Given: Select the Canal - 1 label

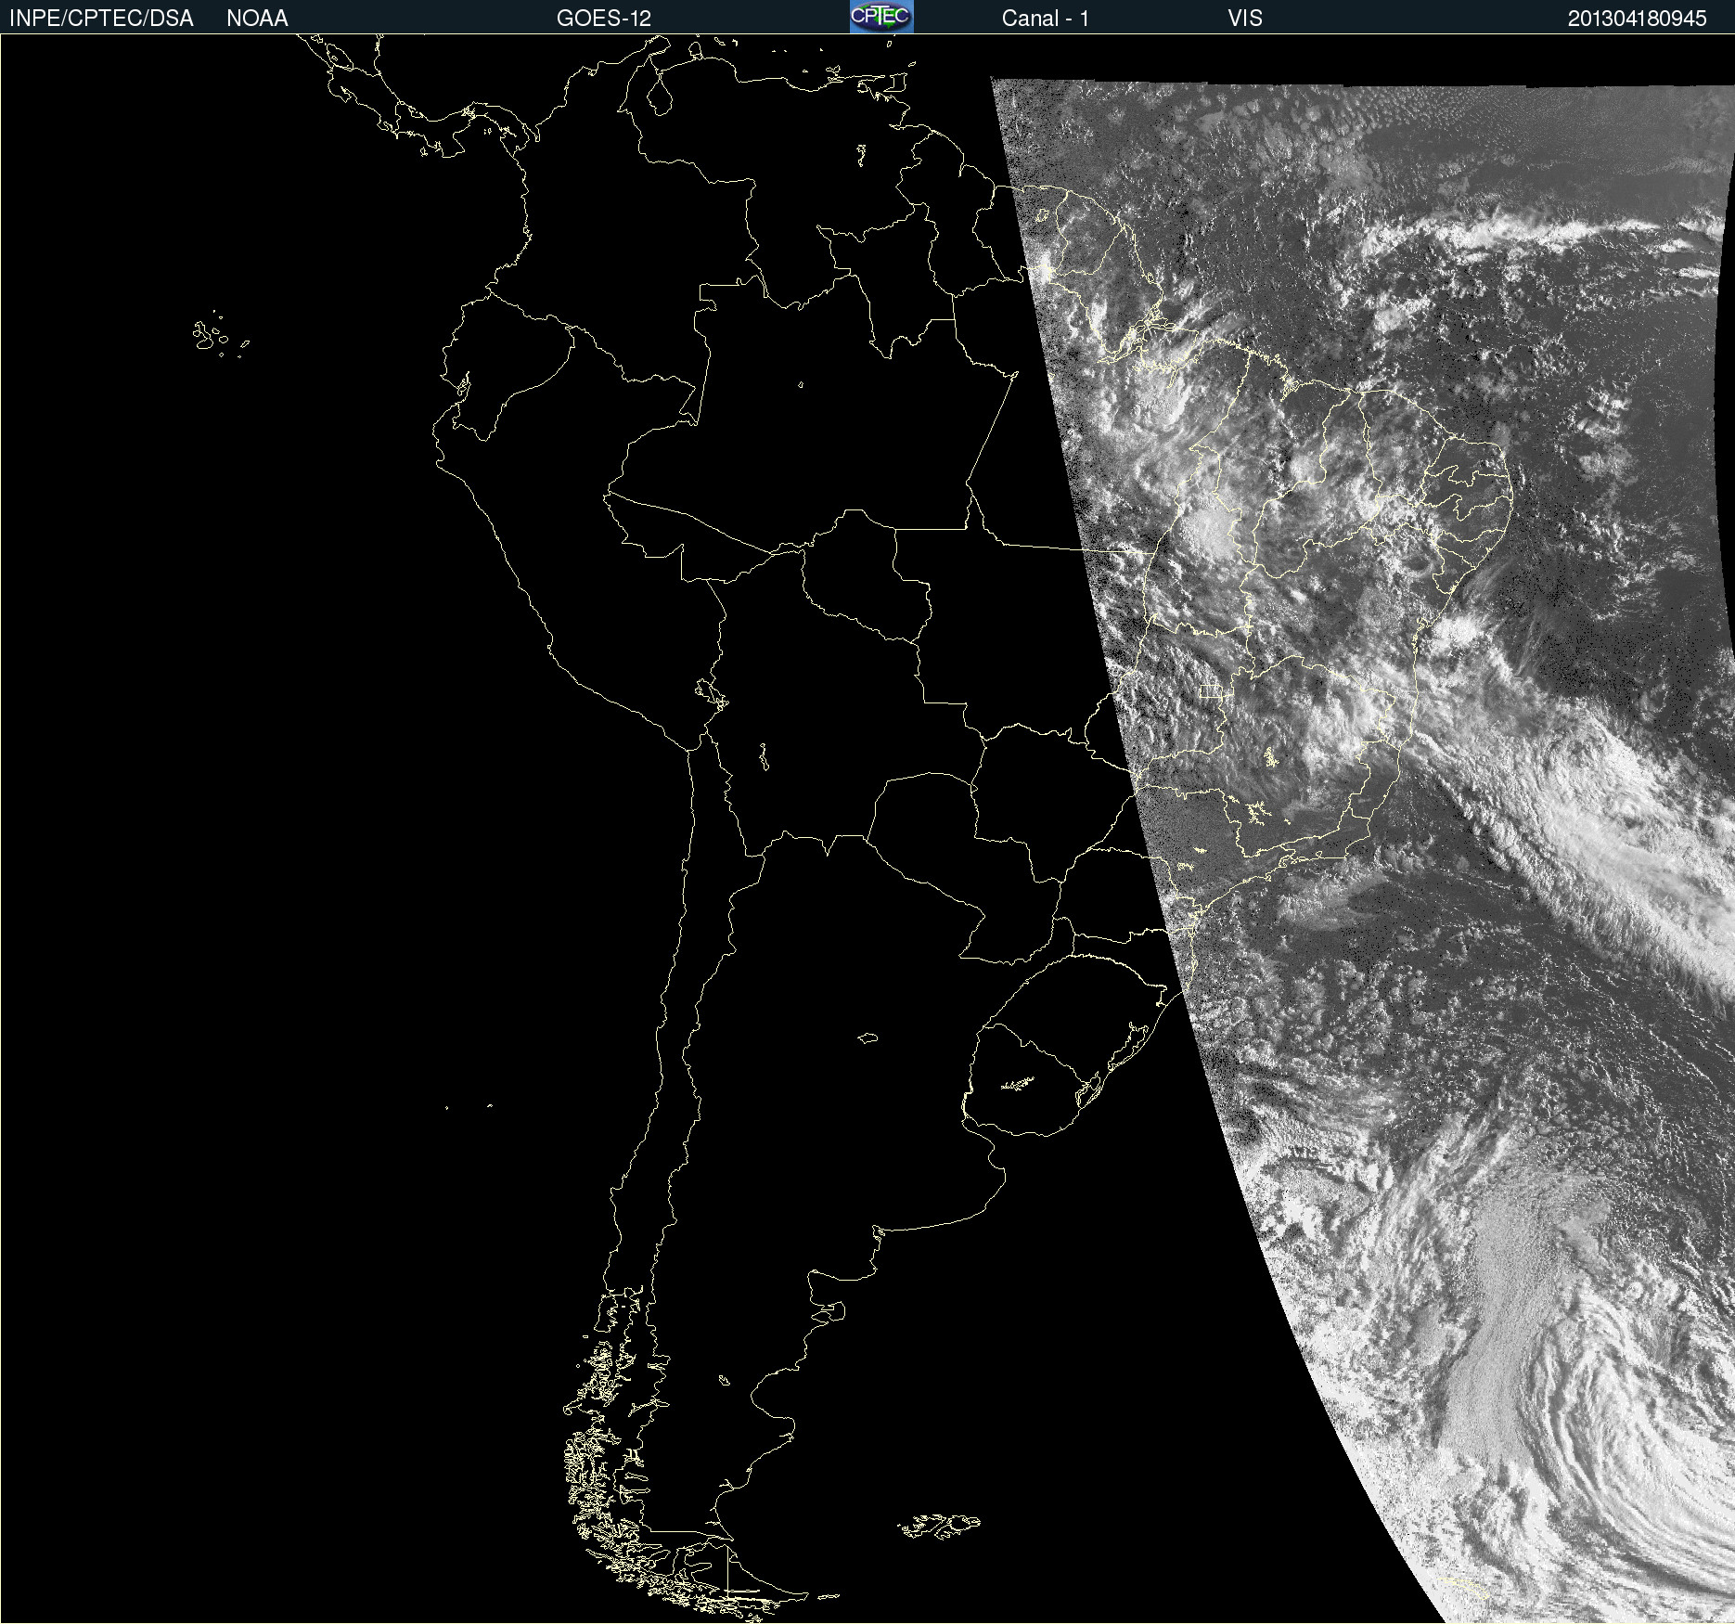Looking at the screenshot, I should click(1045, 19).
